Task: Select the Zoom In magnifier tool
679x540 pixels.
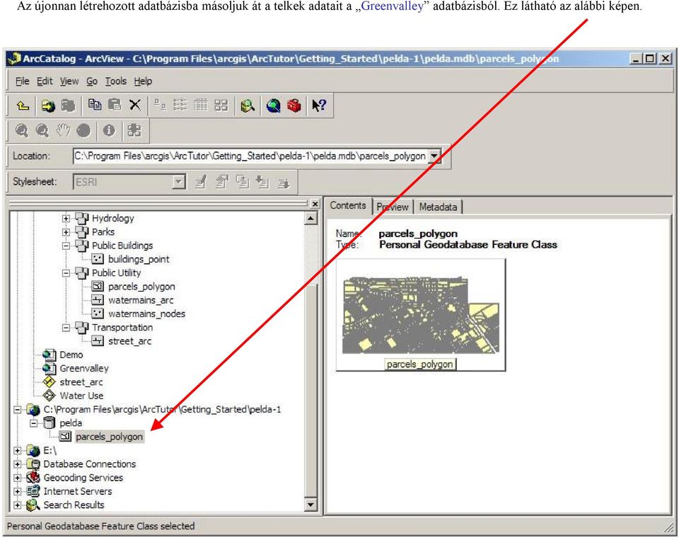Action: (x=22, y=130)
